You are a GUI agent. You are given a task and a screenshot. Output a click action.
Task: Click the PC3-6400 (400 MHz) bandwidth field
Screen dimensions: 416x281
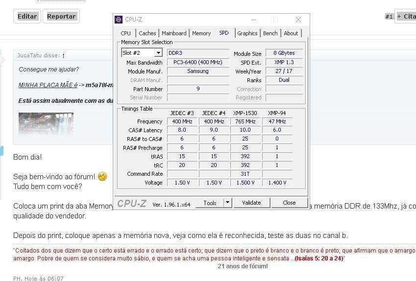tap(198, 62)
